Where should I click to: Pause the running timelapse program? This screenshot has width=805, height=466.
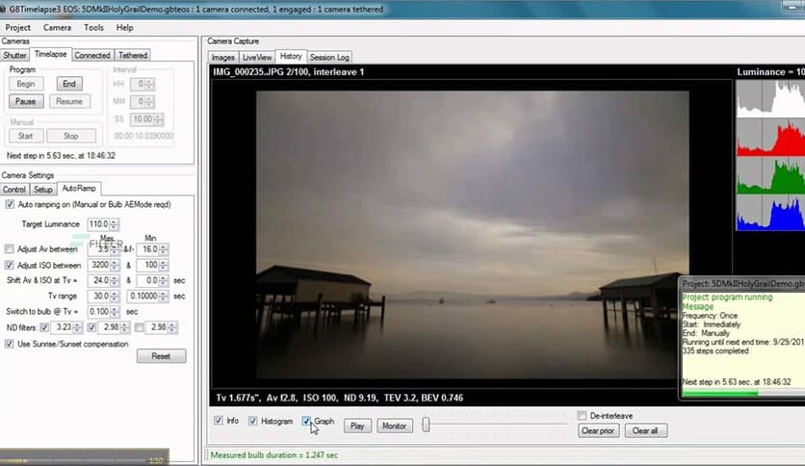pos(26,102)
